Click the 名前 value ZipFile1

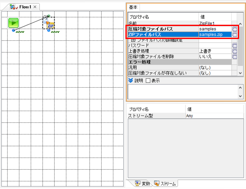(215, 23)
